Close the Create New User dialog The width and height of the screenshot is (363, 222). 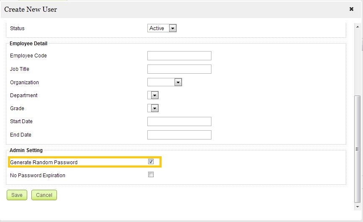pos(352,9)
